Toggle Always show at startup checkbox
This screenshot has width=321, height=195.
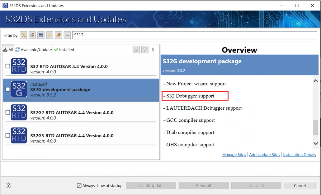[x=79, y=185]
